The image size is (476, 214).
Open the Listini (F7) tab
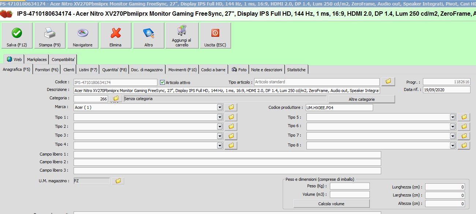88,70
